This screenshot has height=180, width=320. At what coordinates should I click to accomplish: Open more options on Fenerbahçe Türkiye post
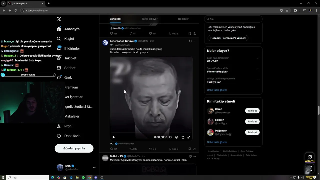point(195,41)
